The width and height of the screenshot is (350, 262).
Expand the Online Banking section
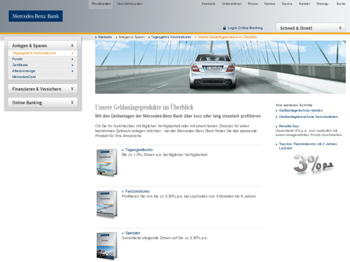click(x=72, y=102)
